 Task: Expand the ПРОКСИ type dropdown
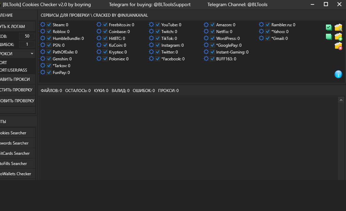tap(17, 54)
